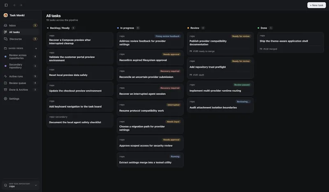Click the Fixing review feedback status badge

[167, 36]
